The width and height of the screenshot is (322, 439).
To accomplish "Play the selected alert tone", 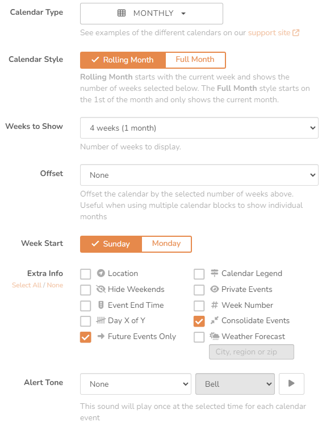I will tap(291, 384).
